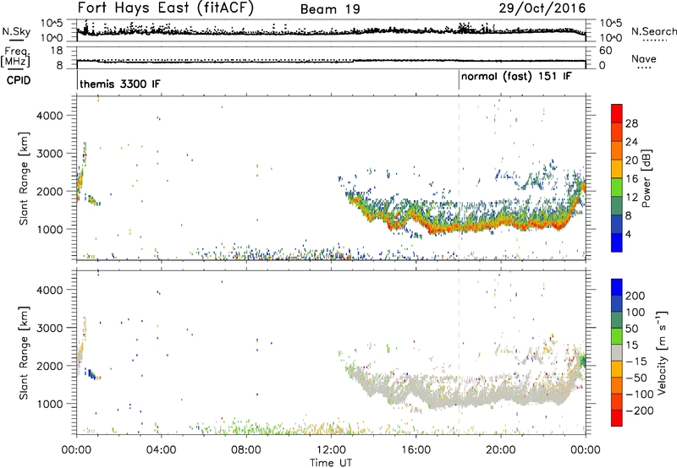Click the Slant Range label of velocity panel
677x468 pixels.
pos(24,353)
